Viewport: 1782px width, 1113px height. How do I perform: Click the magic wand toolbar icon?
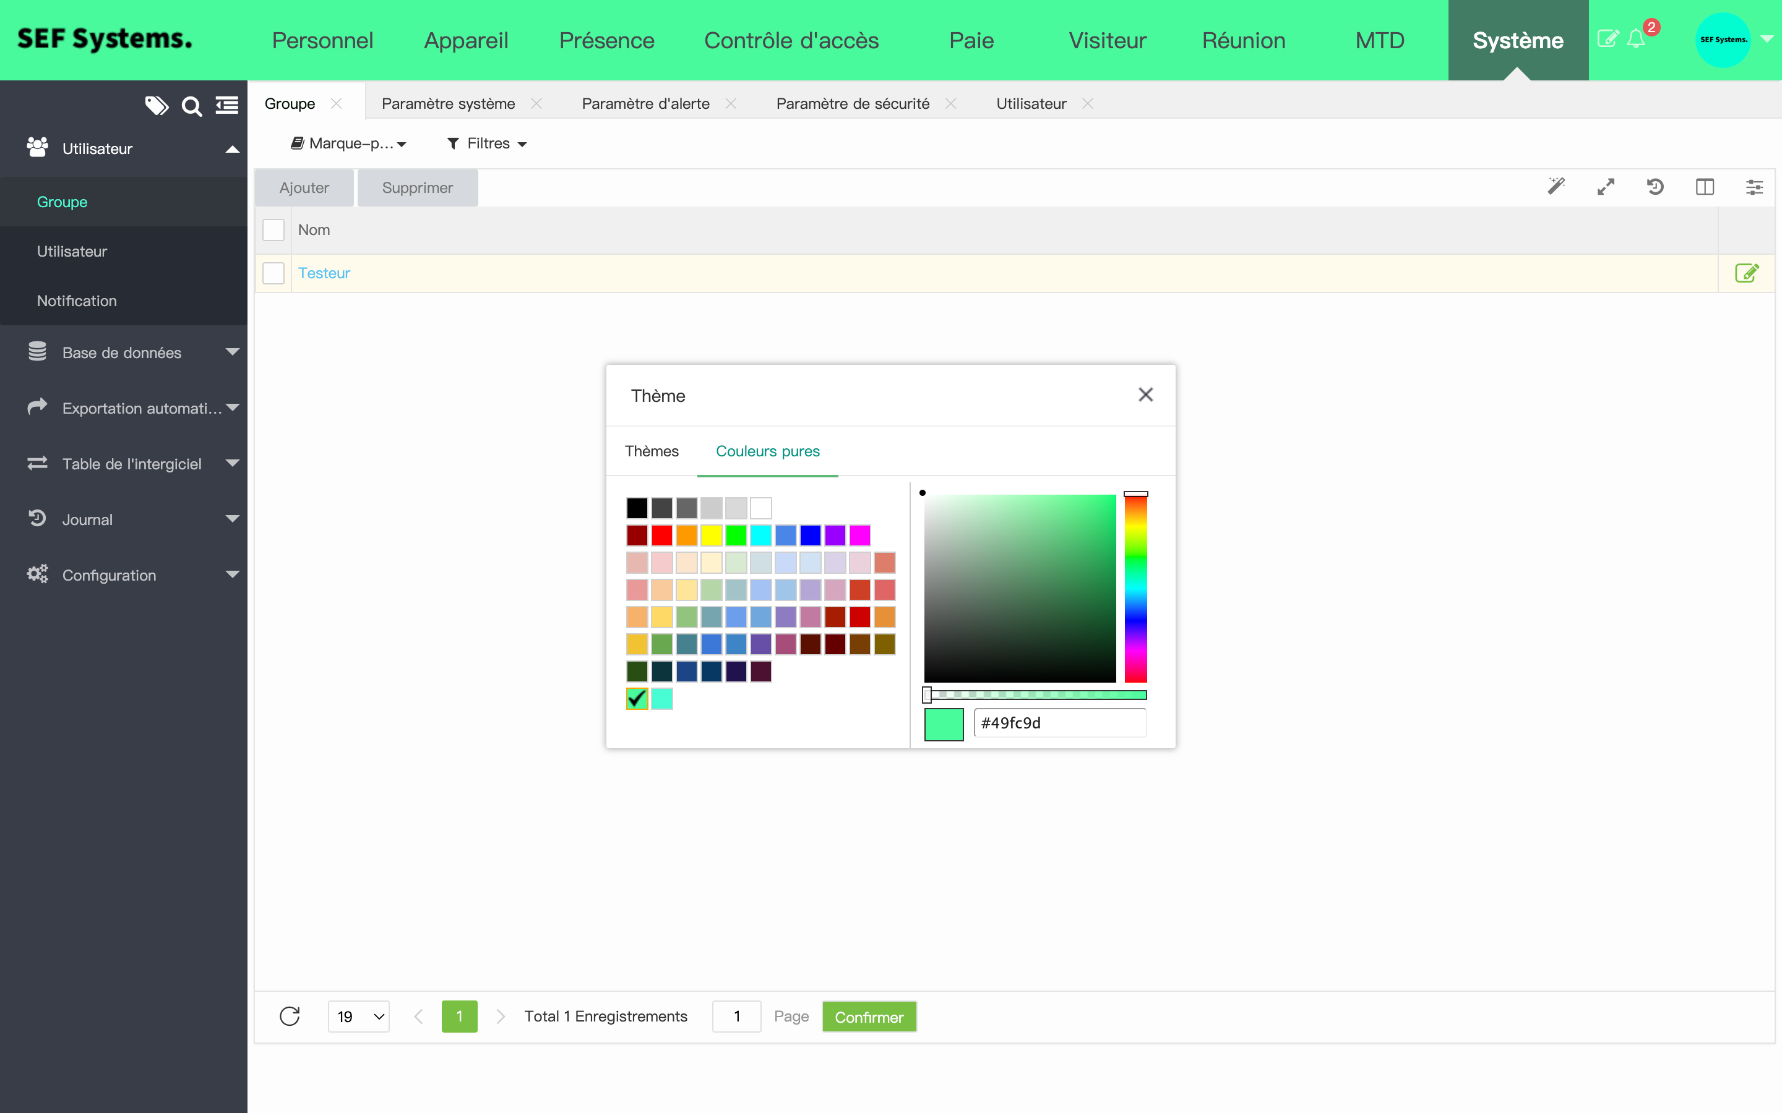(1556, 187)
